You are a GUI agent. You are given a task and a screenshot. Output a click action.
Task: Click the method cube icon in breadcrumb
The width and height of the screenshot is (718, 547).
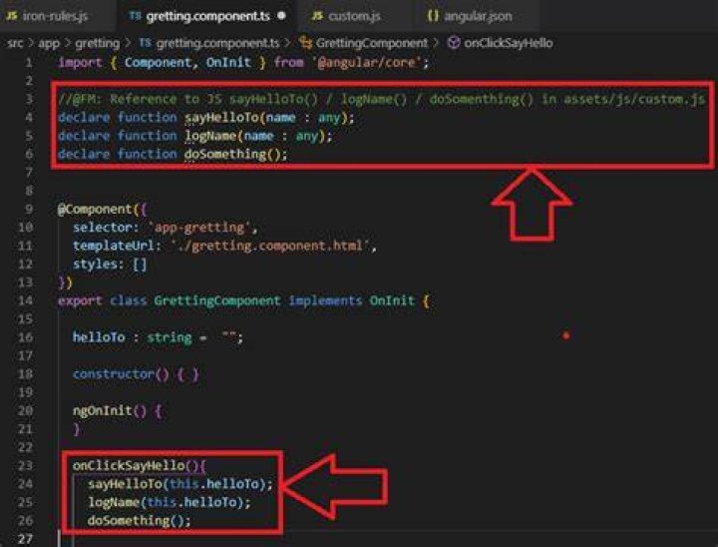pyautogui.click(x=454, y=43)
